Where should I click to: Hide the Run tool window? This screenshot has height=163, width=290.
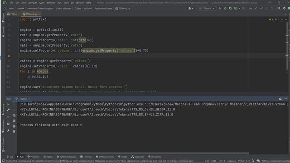[286, 99]
